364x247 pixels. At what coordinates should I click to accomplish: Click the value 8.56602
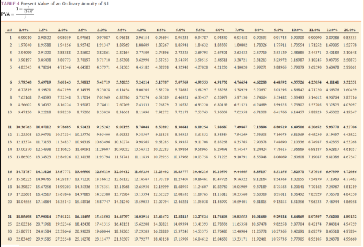click(25, 104)
